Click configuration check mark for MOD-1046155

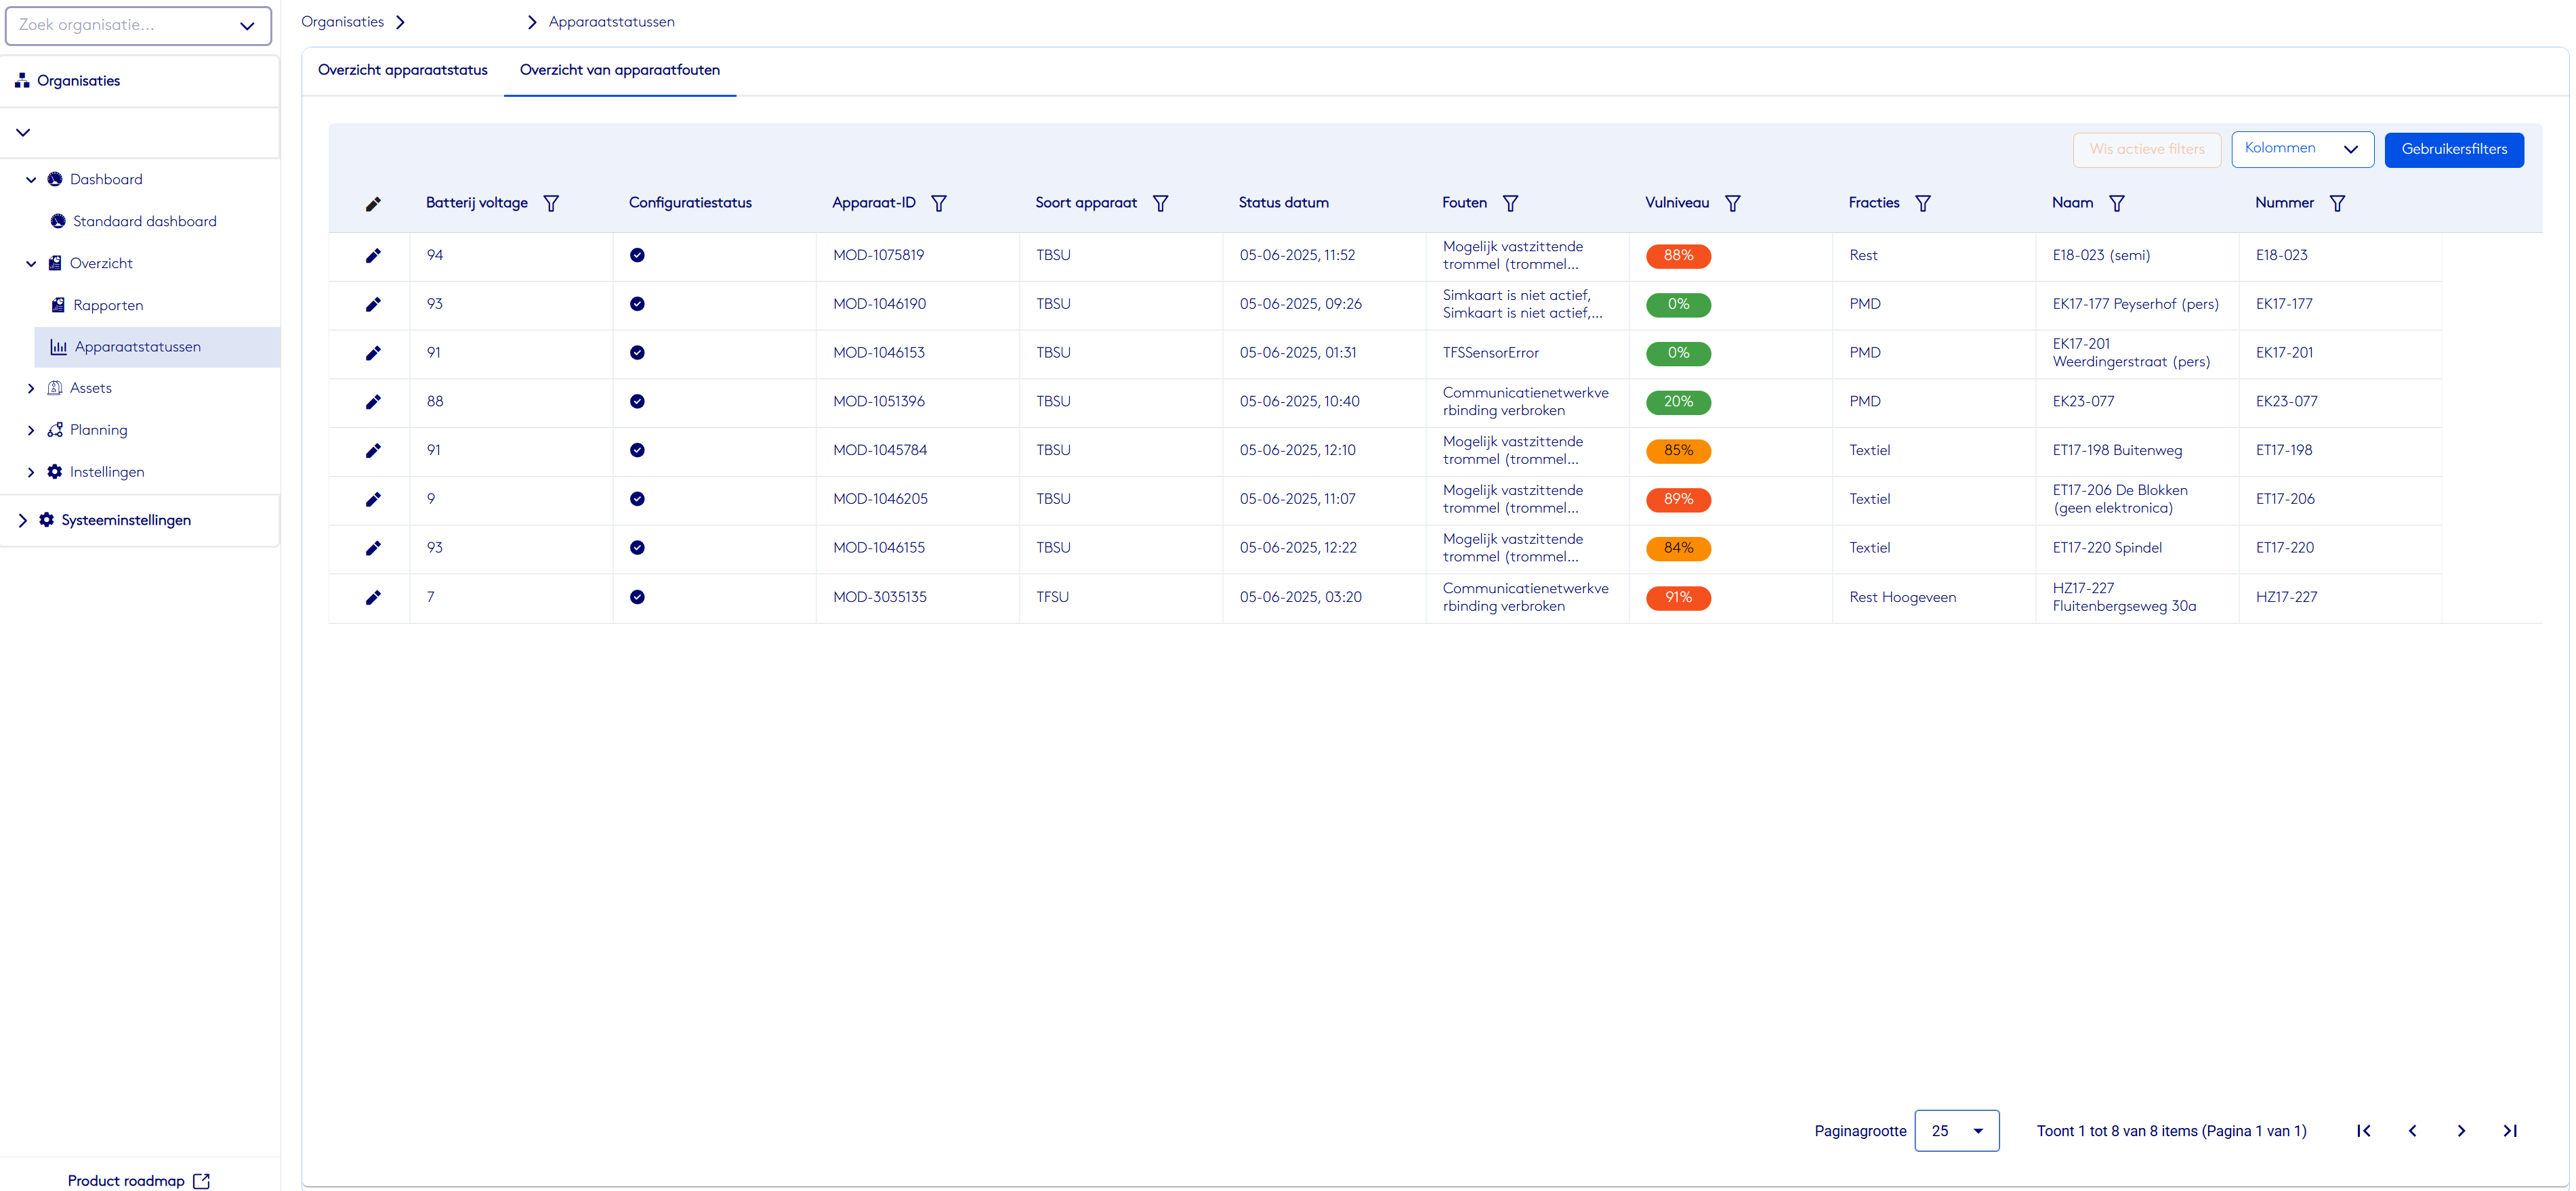pyautogui.click(x=637, y=548)
